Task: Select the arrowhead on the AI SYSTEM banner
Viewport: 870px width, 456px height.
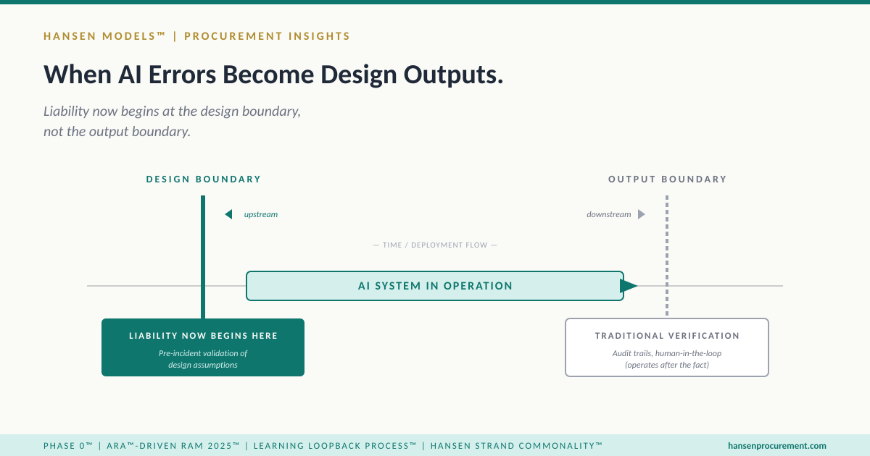Action: (x=628, y=286)
